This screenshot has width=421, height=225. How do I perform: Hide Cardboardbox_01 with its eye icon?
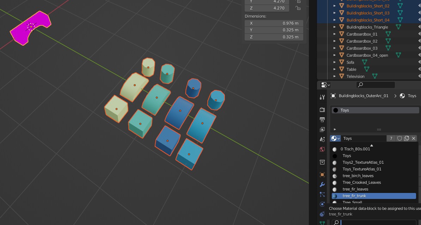click(x=420, y=34)
